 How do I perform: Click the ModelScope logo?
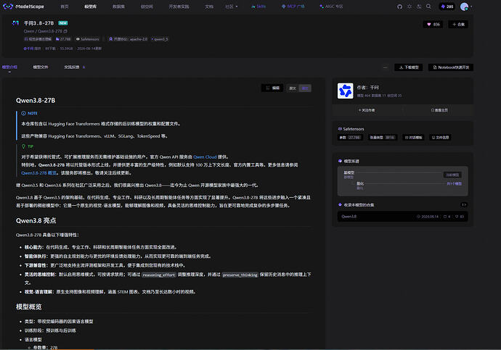click(23, 7)
